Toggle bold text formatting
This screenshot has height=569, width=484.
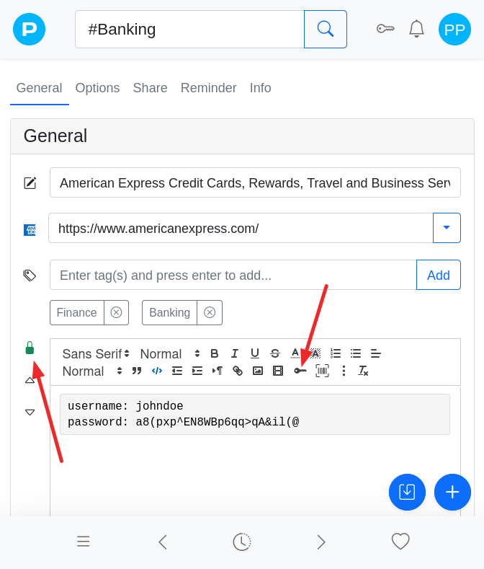215,353
